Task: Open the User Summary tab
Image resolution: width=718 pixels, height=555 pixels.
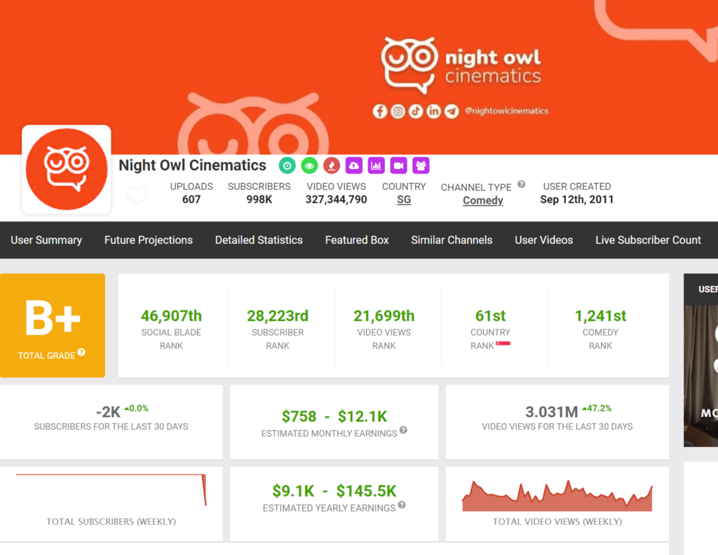Action: 46,240
